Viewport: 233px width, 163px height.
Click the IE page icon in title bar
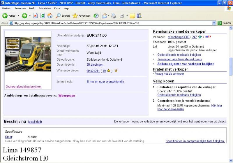click(2, 3)
